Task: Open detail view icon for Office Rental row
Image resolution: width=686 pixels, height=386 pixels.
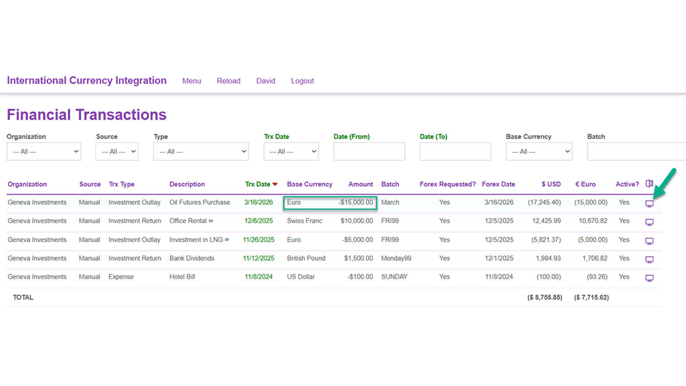Action: 649,222
